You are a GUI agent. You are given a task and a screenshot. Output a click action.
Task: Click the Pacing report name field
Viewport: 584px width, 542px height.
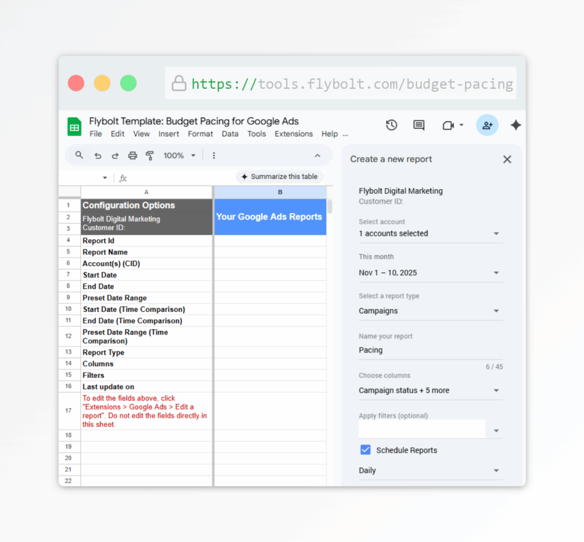[431, 349]
